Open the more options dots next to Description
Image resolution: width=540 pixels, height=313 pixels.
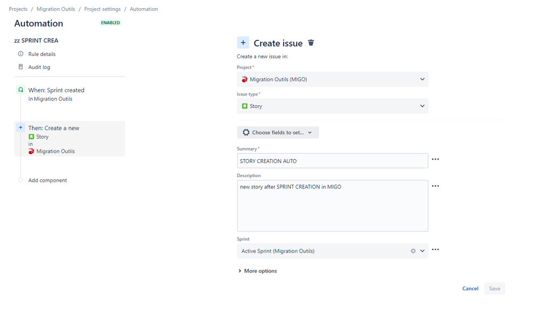click(x=435, y=186)
